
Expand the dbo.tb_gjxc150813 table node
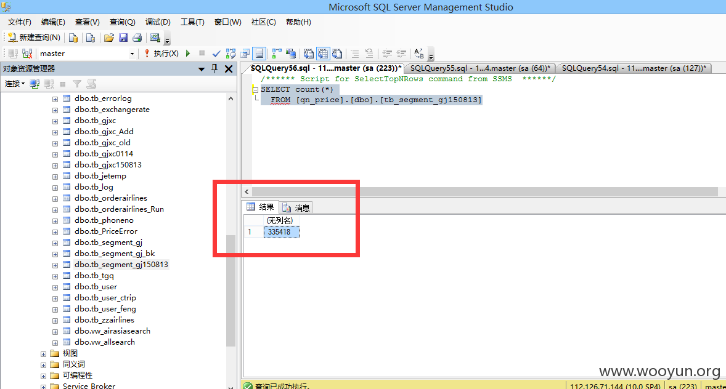pyautogui.click(x=55, y=166)
